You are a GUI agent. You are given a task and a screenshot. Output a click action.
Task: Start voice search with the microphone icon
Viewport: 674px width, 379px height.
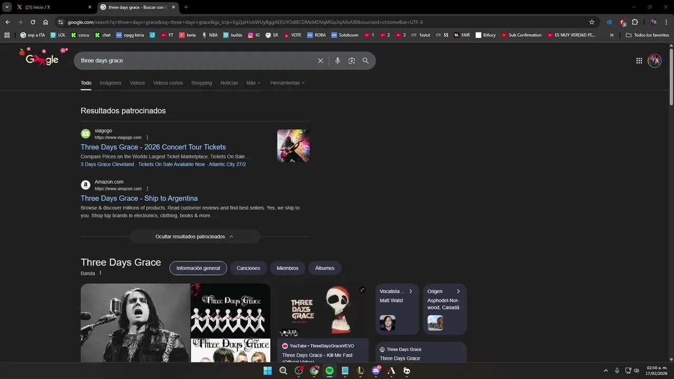[338, 61]
